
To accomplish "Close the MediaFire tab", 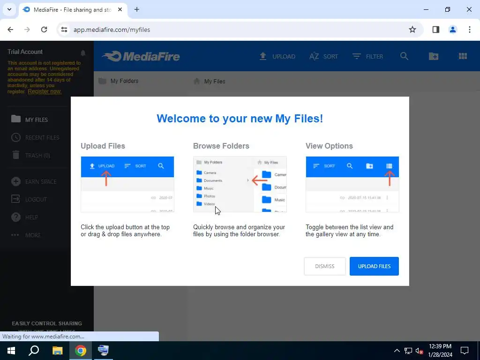I will pyautogui.click(x=120, y=9).
